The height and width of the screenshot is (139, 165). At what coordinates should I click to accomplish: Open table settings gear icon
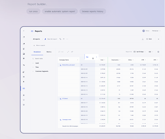pyautogui.click(x=158, y=52)
